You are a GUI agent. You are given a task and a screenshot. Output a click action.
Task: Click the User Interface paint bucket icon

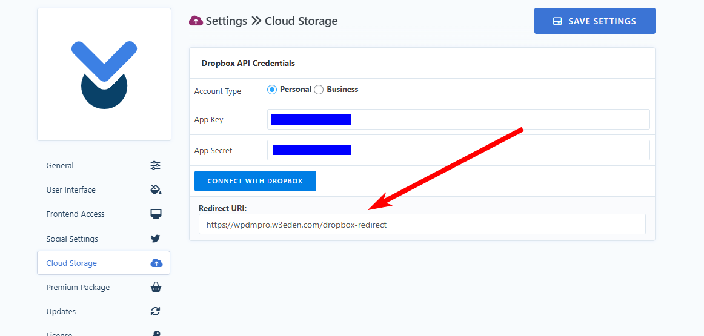pyautogui.click(x=155, y=189)
